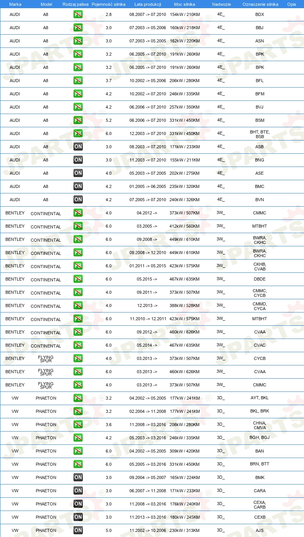304x537 pixels.
Task: Click the power value "230kW / 313KM"
Action: click(x=185, y=530)
